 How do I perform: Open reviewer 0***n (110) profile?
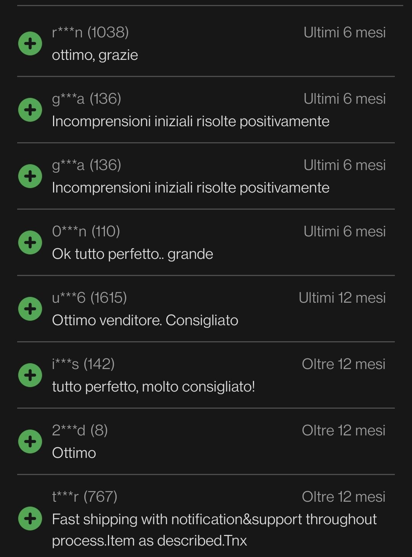(x=86, y=231)
